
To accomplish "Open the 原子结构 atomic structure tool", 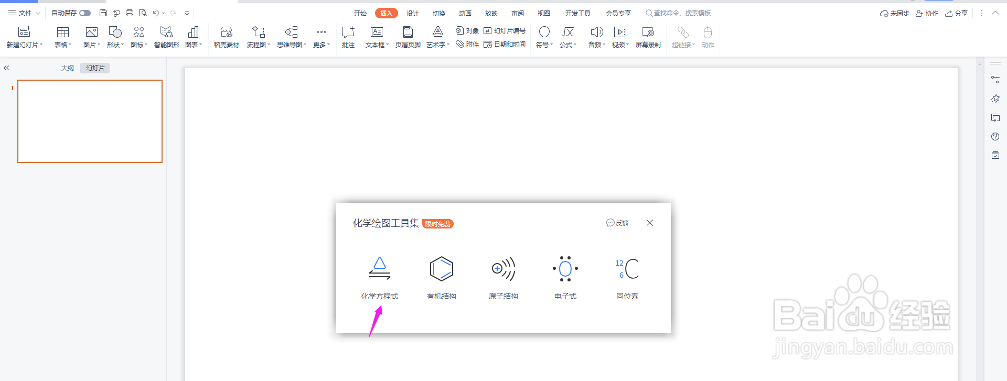I will pos(503,278).
